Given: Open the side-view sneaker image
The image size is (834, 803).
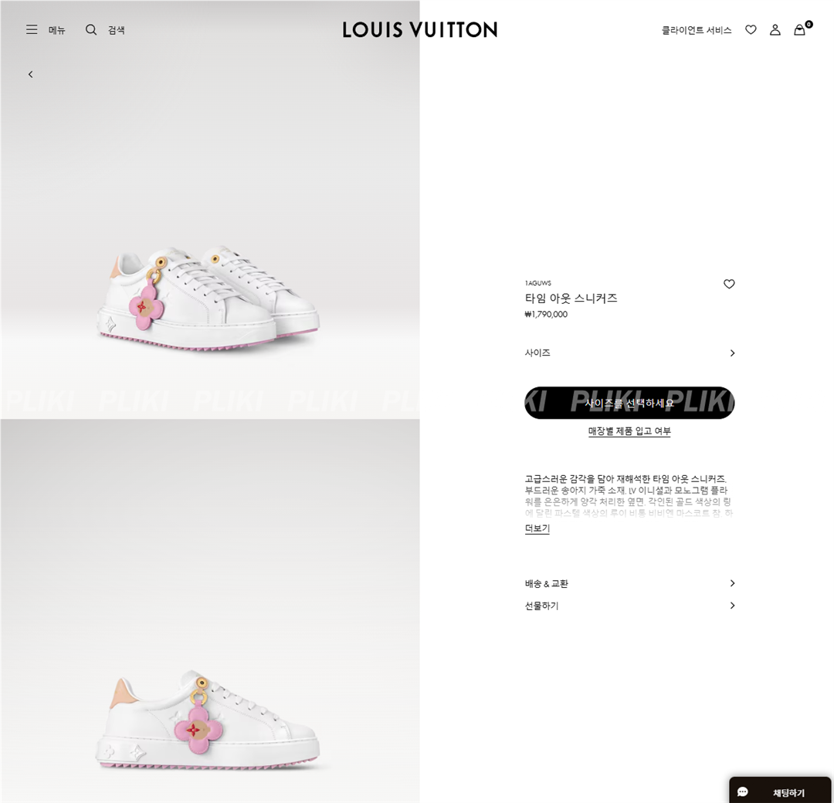Looking at the screenshot, I should (209, 611).
